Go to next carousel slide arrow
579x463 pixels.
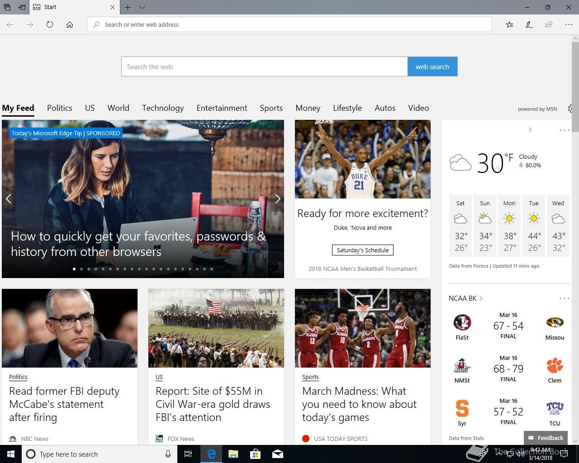[x=278, y=198]
